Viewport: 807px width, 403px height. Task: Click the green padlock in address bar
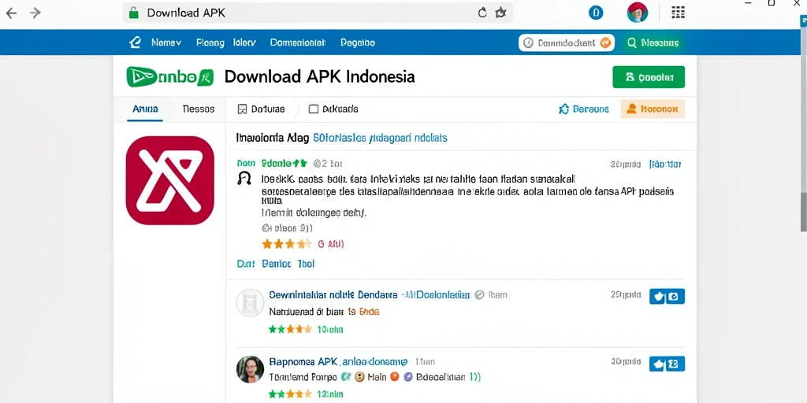(133, 13)
